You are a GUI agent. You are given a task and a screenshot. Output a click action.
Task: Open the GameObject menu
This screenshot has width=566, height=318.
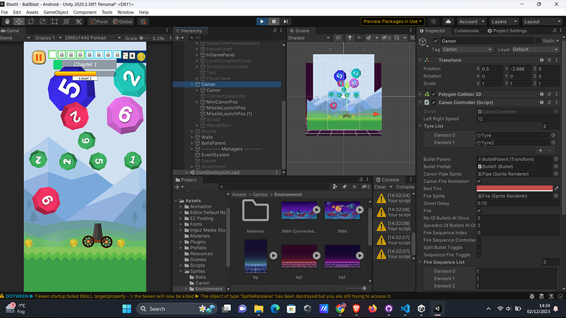click(56, 12)
